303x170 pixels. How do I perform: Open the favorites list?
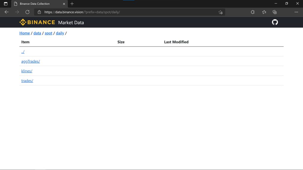coord(264,12)
